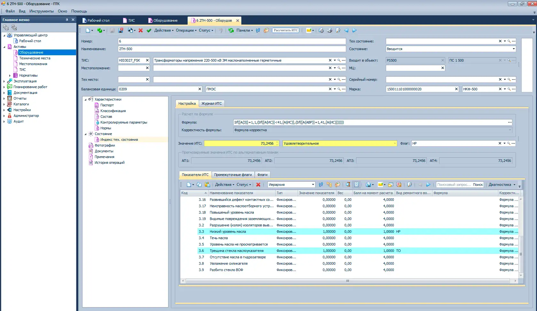The height and width of the screenshot is (311, 537).
Task: Click the save-and-close floppy disk icon
Action: click(121, 31)
